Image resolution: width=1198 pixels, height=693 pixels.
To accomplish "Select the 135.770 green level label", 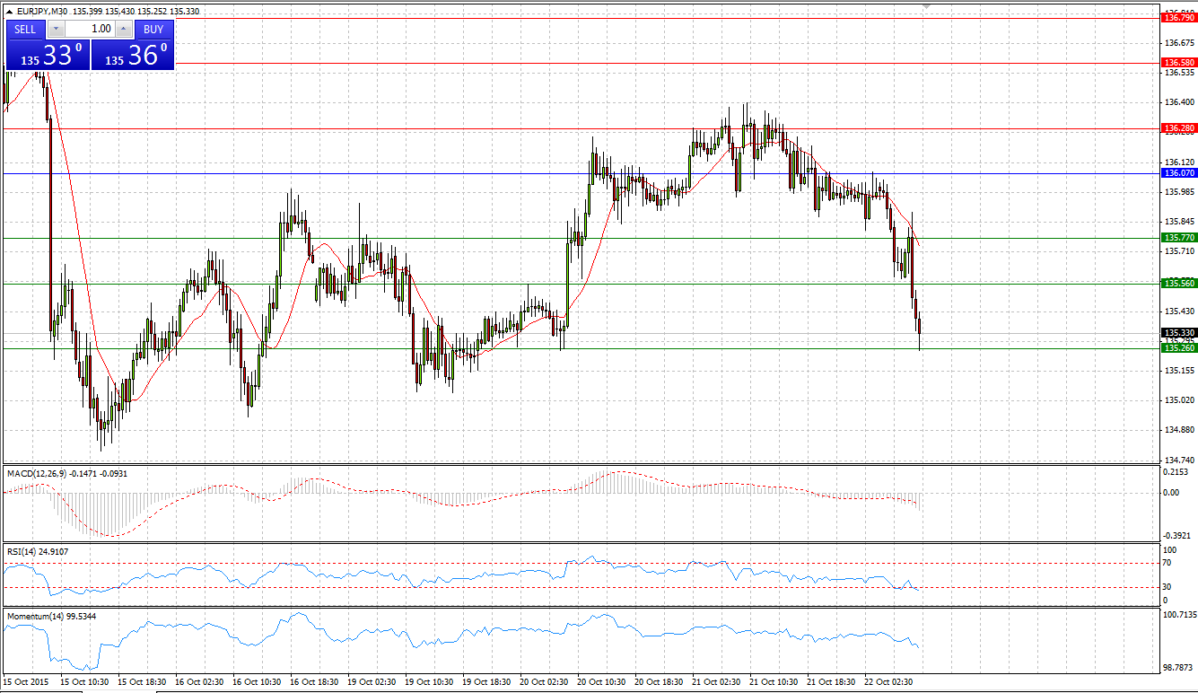I will coord(1179,237).
